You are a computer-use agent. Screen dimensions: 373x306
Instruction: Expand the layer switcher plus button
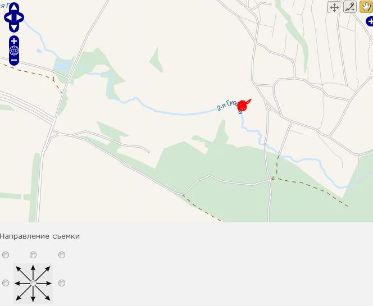(370, 22)
